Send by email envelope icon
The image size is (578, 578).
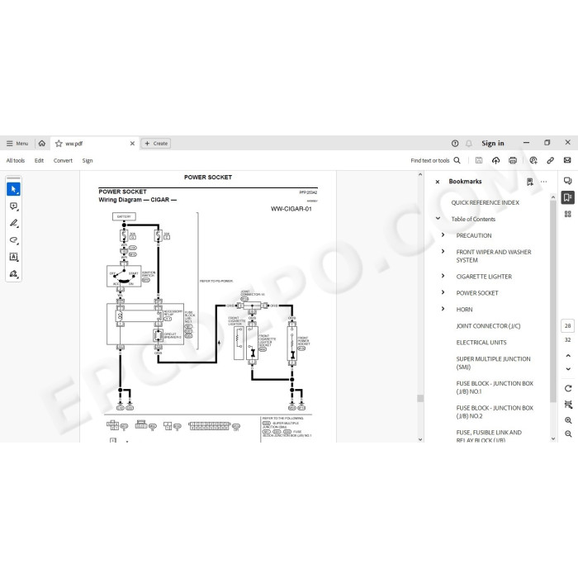pyautogui.click(x=567, y=160)
